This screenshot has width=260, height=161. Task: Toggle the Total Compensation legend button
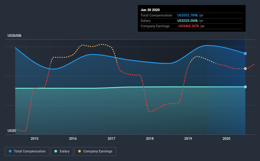pos(27,151)
